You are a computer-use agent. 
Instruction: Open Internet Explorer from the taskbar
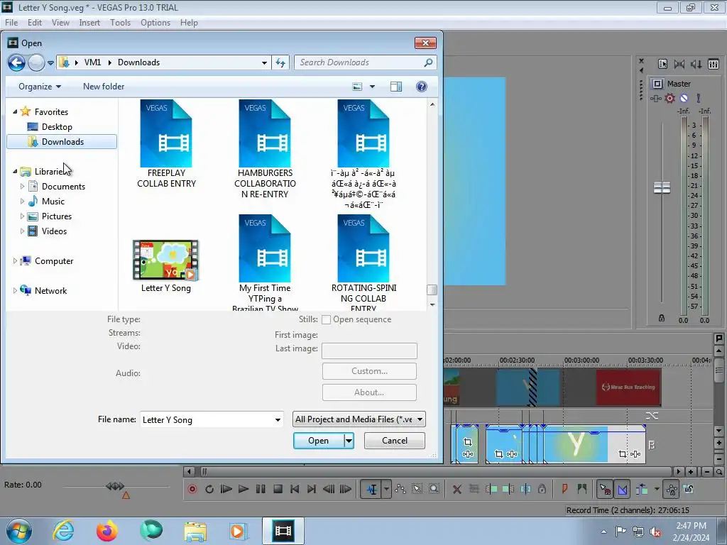63,531
